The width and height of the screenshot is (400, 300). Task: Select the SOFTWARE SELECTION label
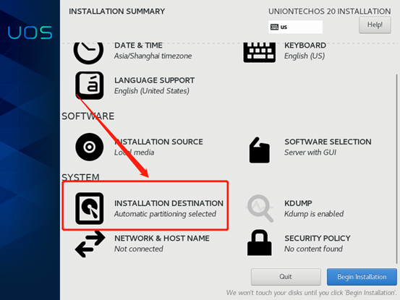click(x=328, y=142)
